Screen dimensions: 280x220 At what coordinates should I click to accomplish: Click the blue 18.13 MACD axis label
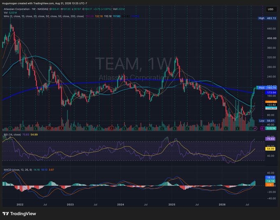tap(271, 177)
